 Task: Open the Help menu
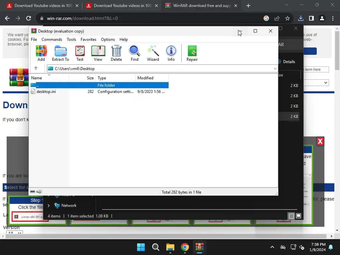pos(124,40)
